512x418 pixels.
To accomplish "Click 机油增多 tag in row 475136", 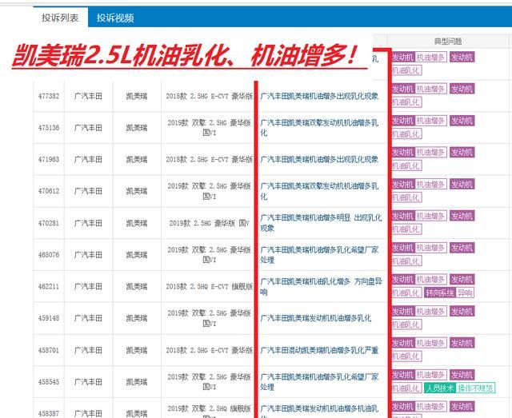I will pos(431,121).
